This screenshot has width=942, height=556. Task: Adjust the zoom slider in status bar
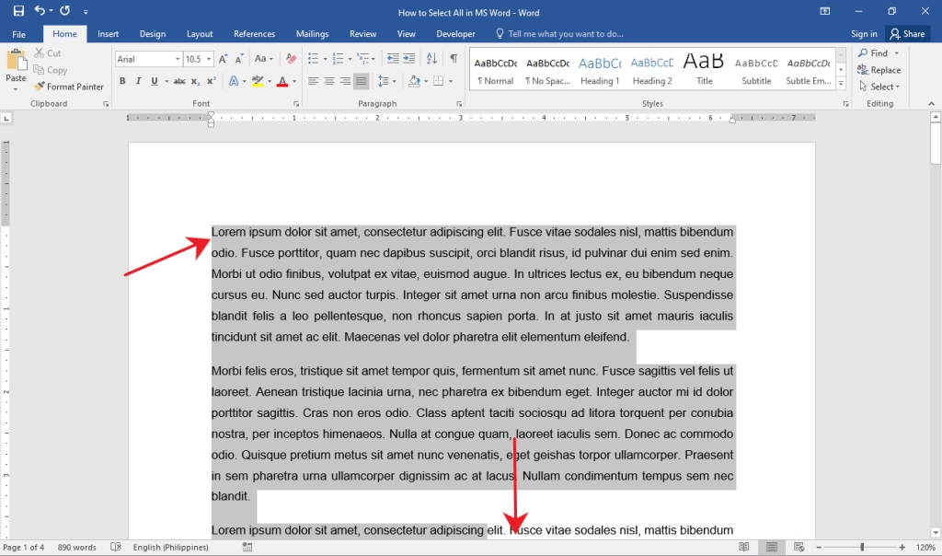pyautogui.click(x=862, y=547)
